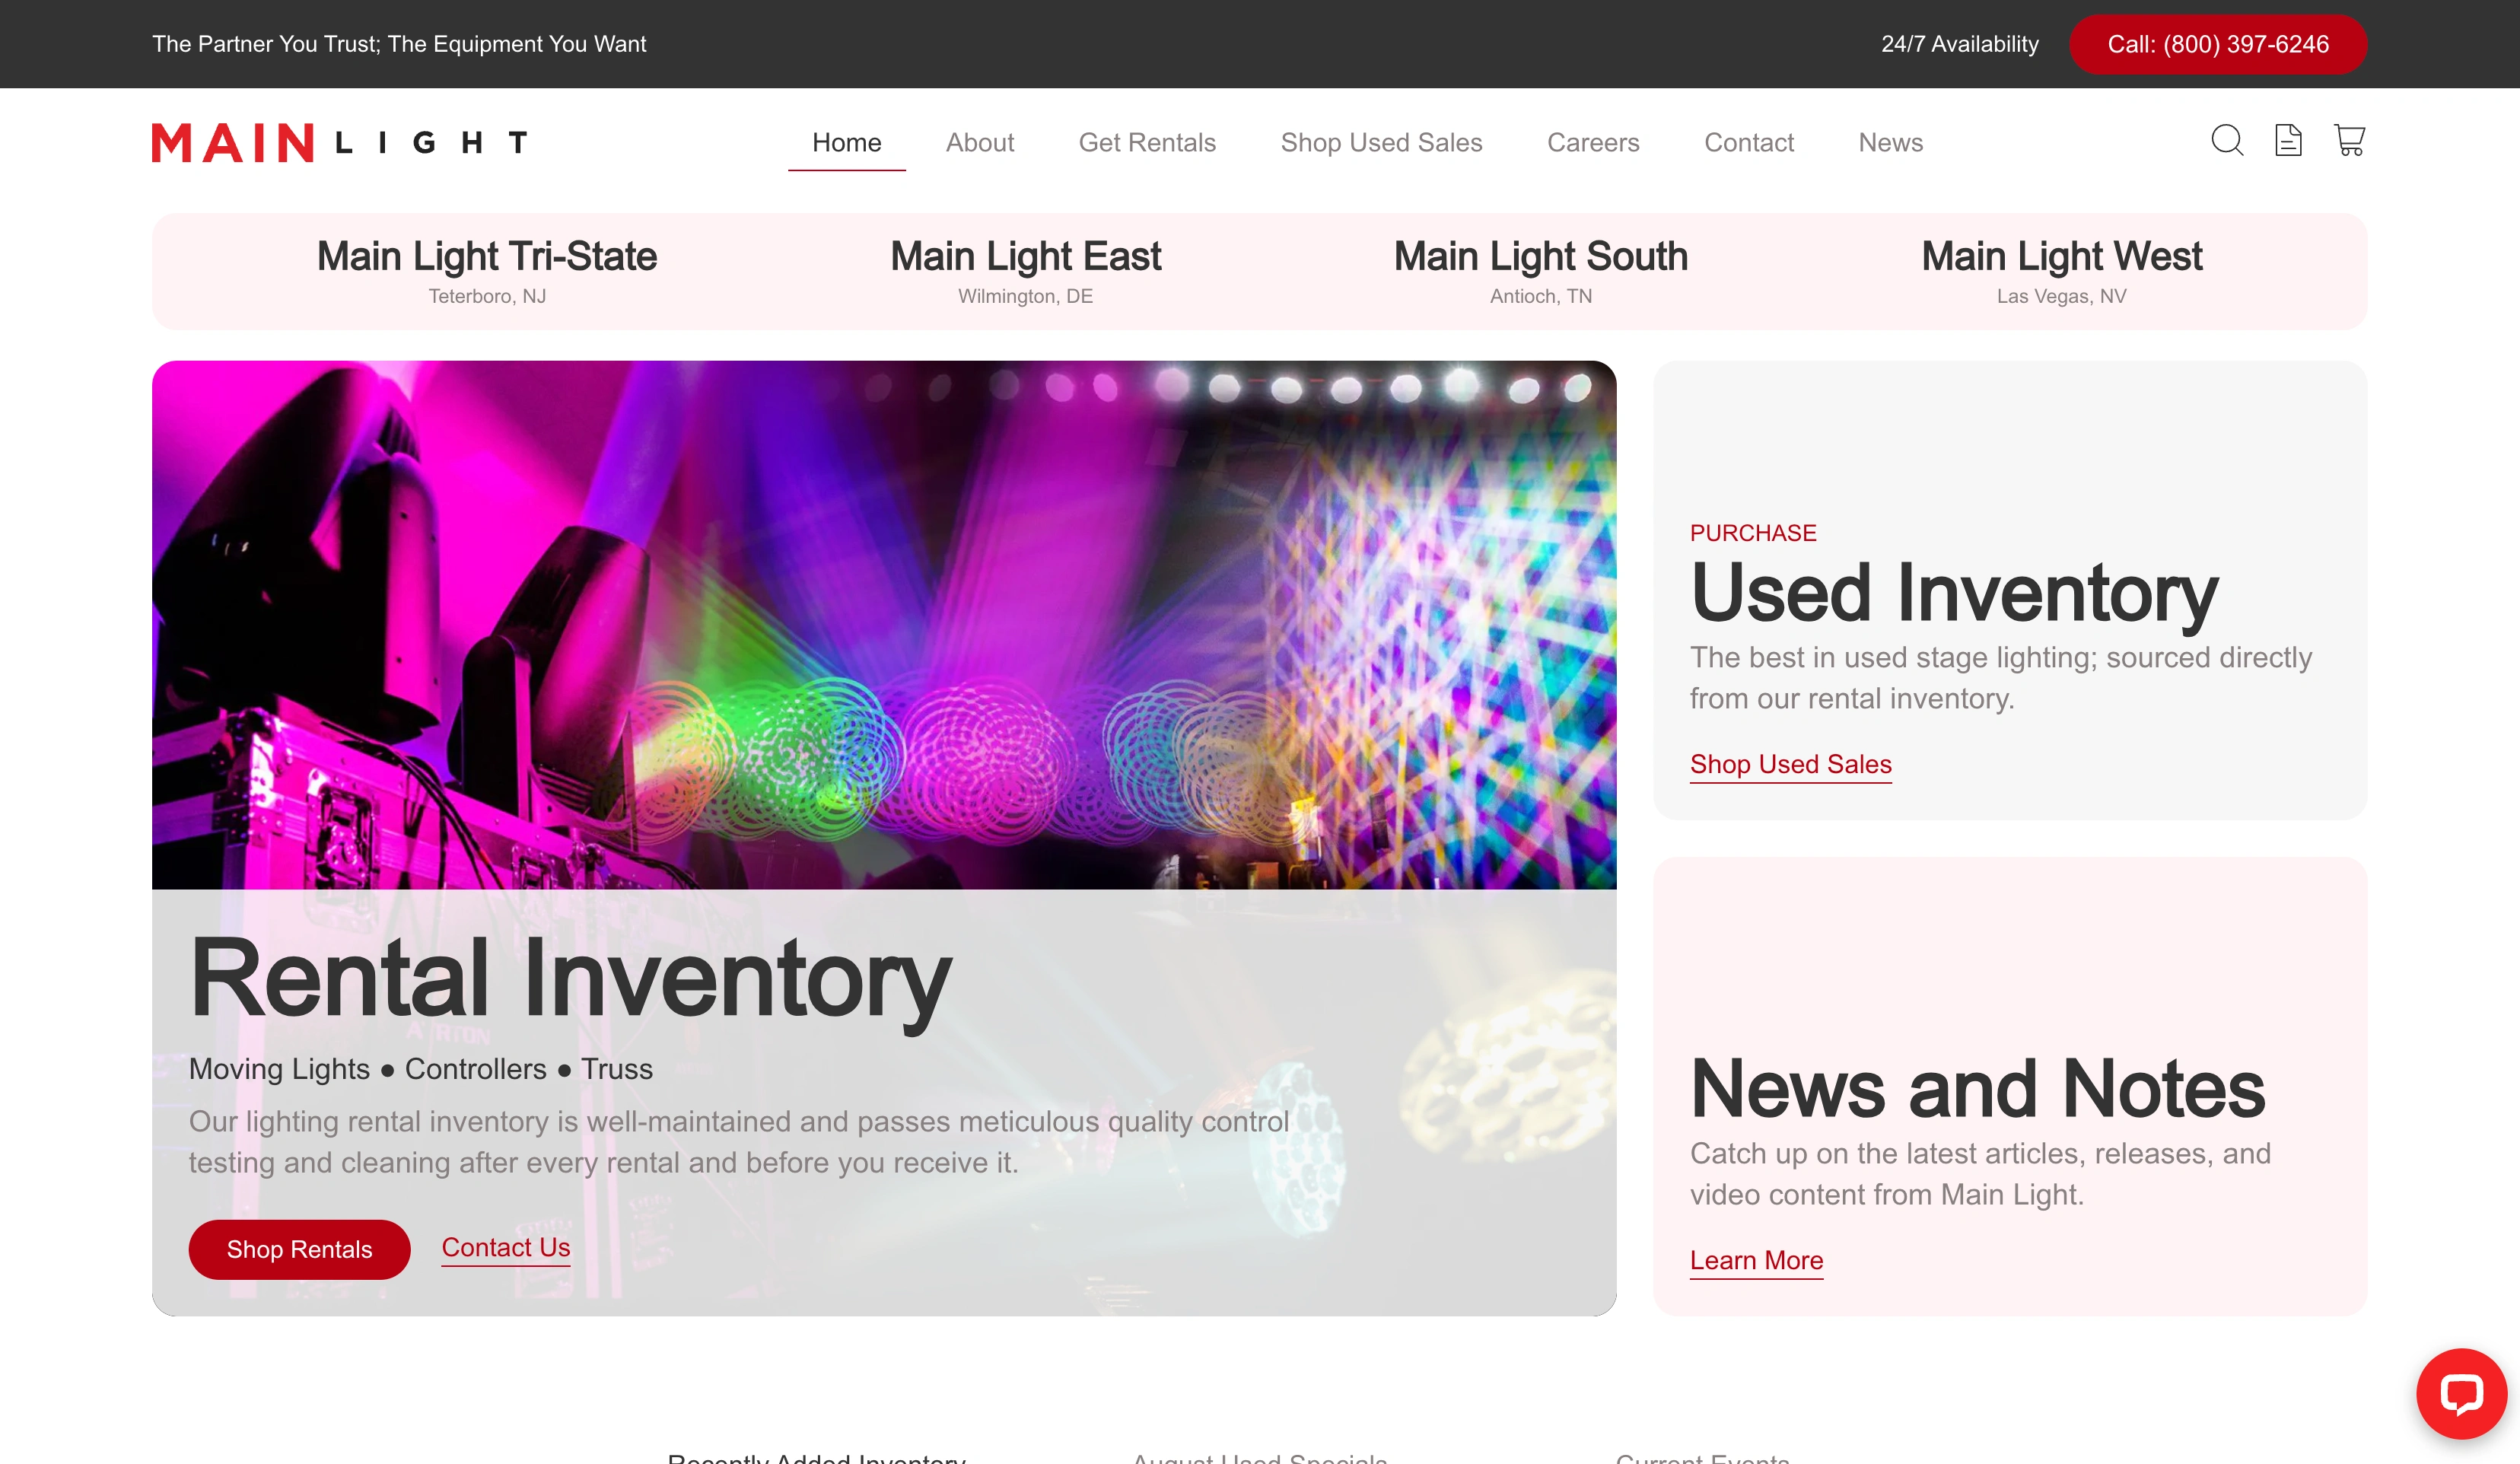This screenshot has height=1464, width=2520.
Task: Click the Shop Rentals button
Action: point(299,1249)
